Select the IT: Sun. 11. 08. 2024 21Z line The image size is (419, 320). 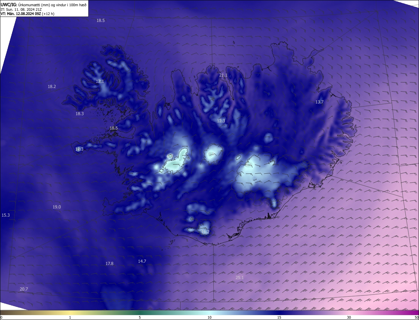coord(21,9)
